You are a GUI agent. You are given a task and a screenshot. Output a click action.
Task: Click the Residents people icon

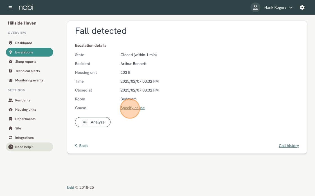[x=11, y=100]
